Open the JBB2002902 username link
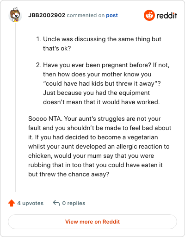Image resolution: width=185 pixels, height=237 pixels. [x=47, y=15]
